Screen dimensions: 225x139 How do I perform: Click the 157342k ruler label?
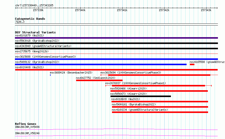pyautogui.click(x=164, y=10)
